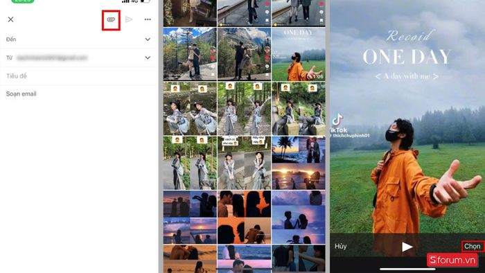Viewport: 485px width, 273px height.
Task: Tap the Tiêu đề subject field
Action: [79, 76]
